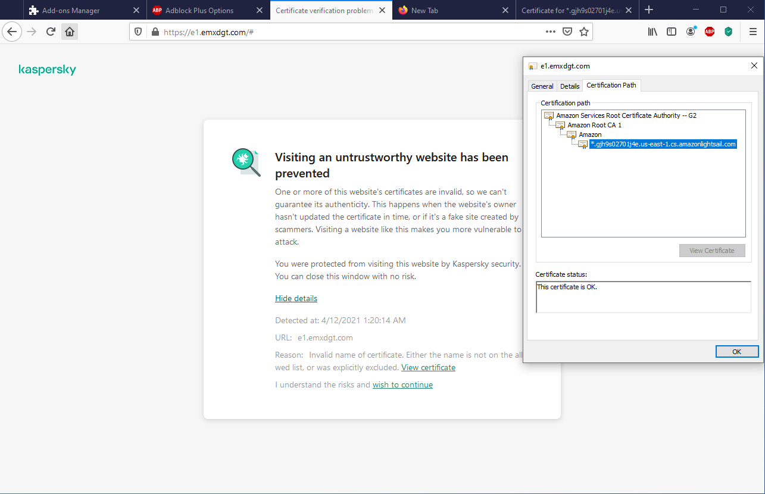The width and height of the screenshot is (765, 494).
Task: Click the Kaspersky logo
Action: (48, 70)
